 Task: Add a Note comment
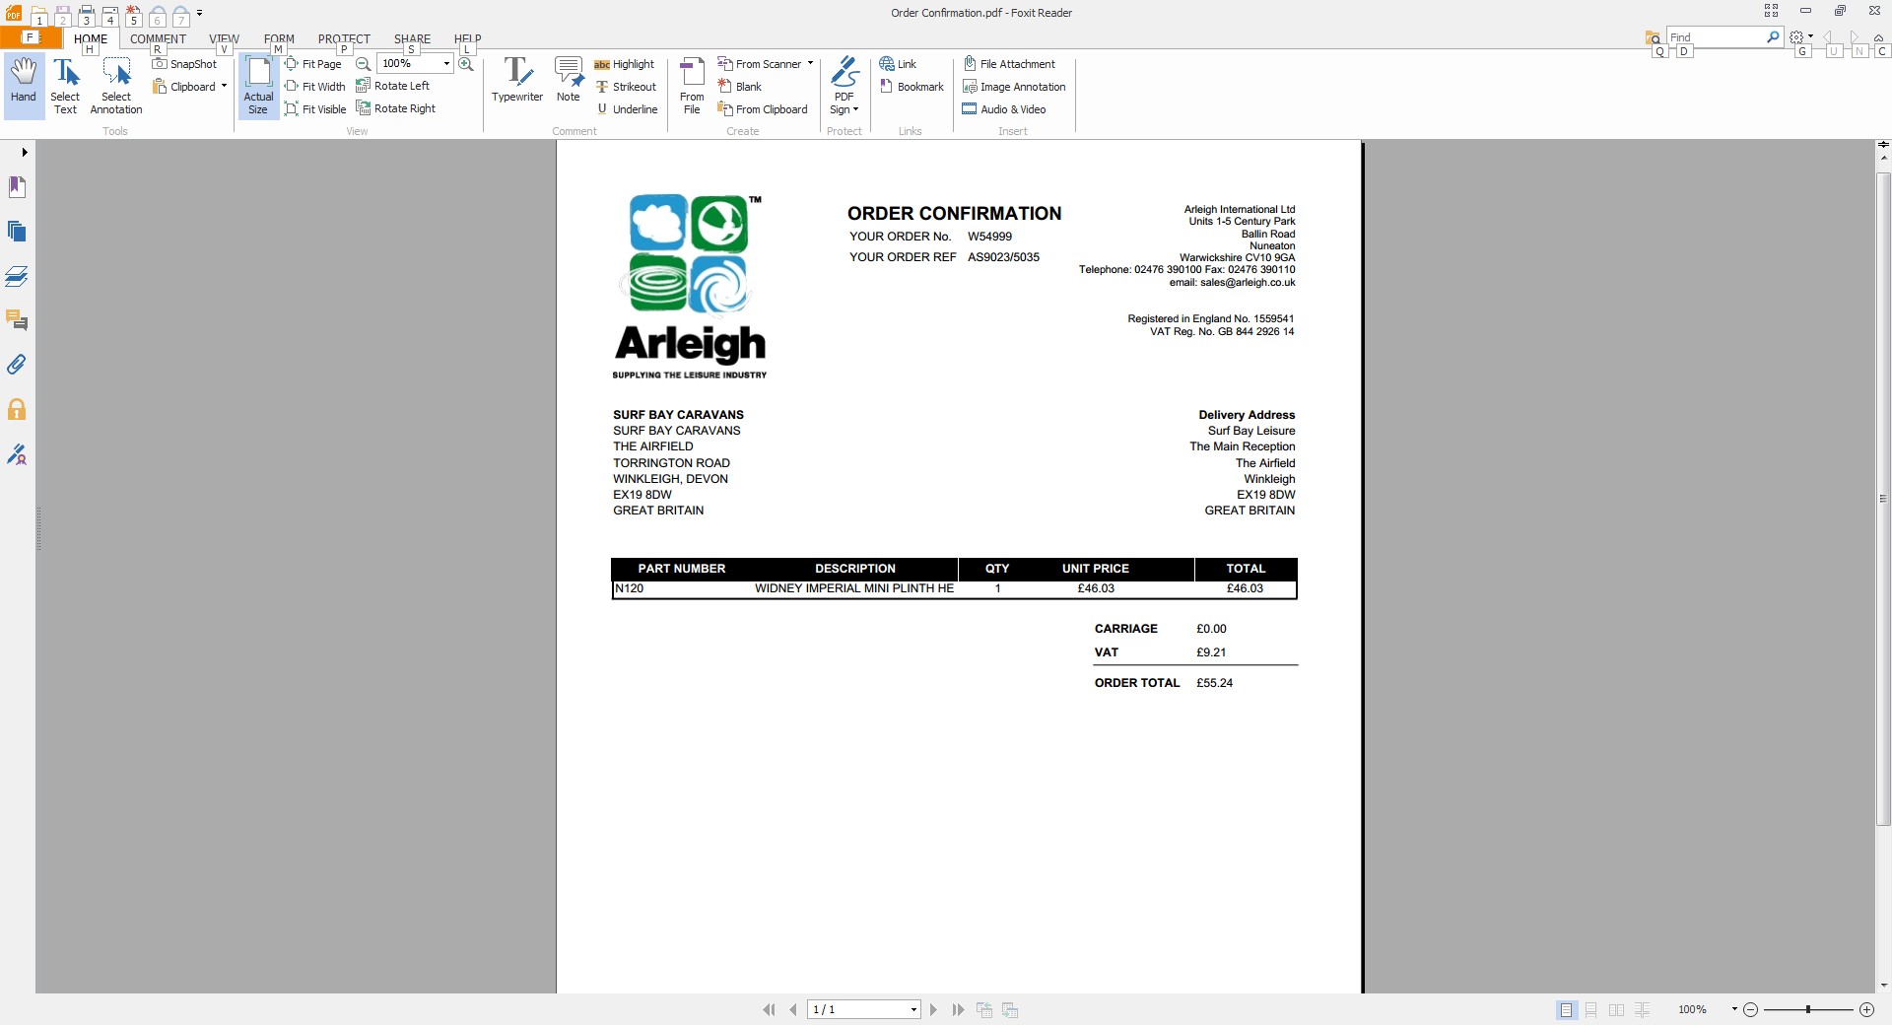569,80
